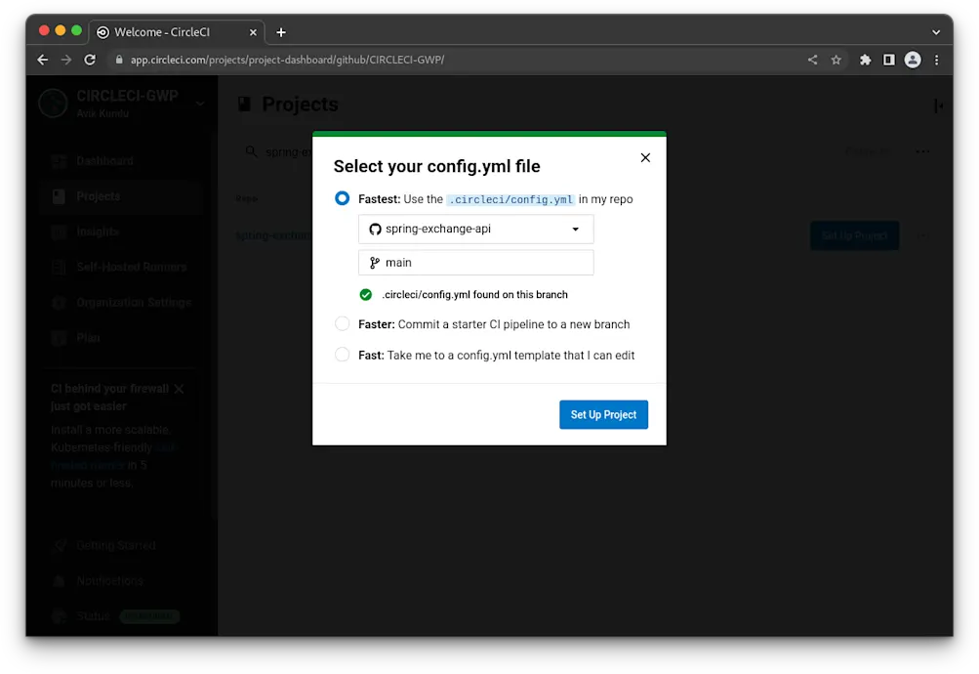Expand the CIRCLECI-GWP organization switcher
The width and height of the screenshot is (979, 674).
click(199, 104)
